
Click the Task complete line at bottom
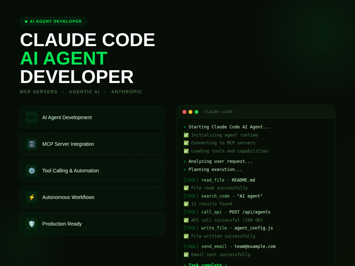pos(205,265)
